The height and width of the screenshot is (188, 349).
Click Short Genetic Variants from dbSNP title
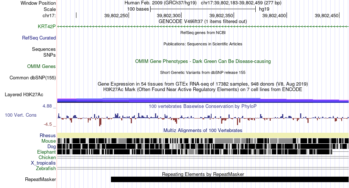pyautogui.click(x=203, y=72)
